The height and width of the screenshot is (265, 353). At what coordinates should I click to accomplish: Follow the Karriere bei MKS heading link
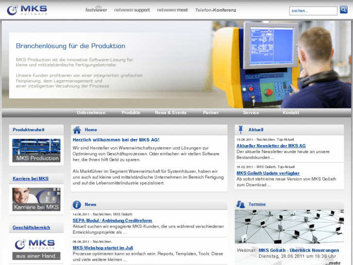coord(31,178)
